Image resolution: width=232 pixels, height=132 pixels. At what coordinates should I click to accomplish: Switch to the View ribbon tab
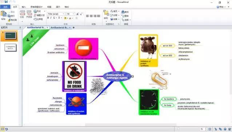pos(49,7)
